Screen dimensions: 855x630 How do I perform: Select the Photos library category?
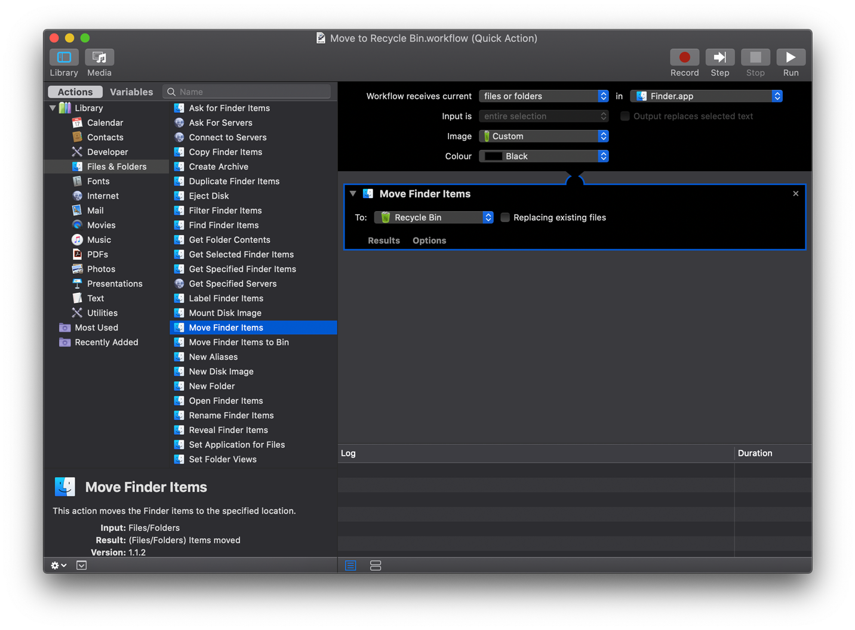tap(106, 268)
